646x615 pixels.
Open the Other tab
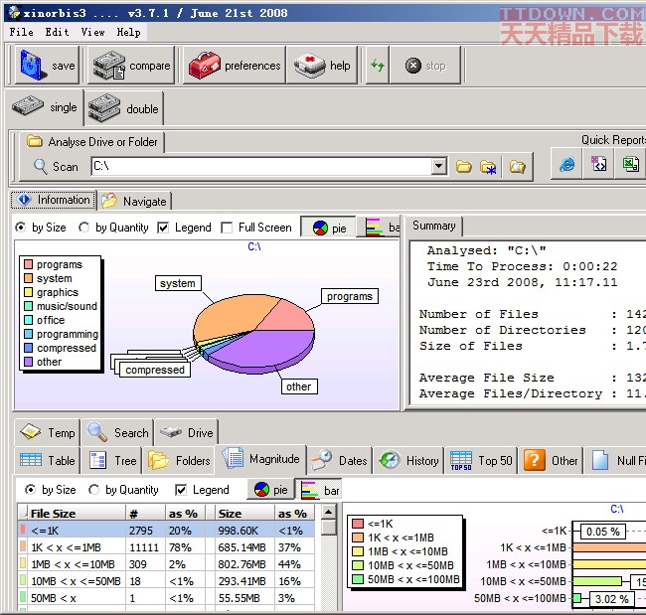(552, 460)
